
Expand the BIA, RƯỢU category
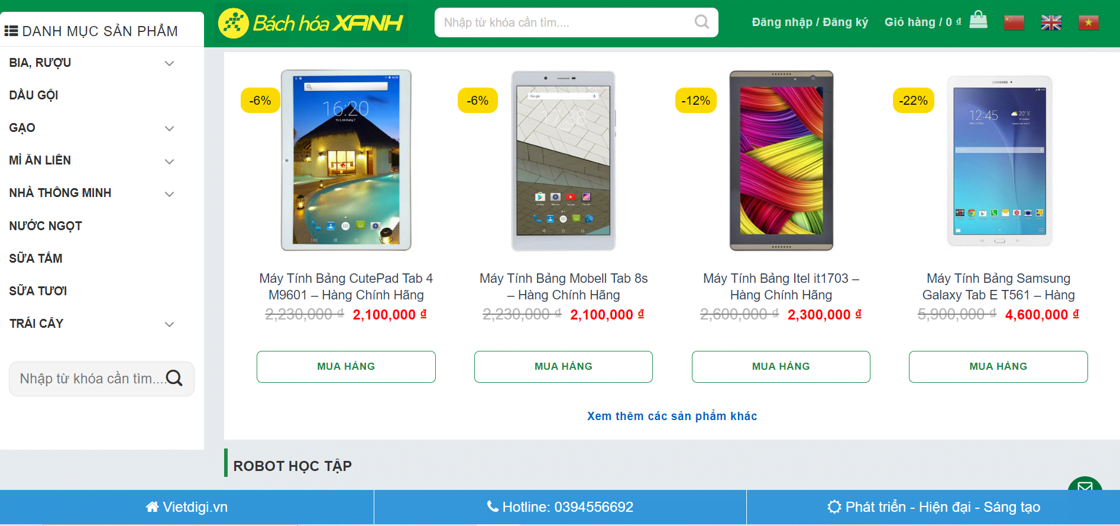tap(169, 63)
